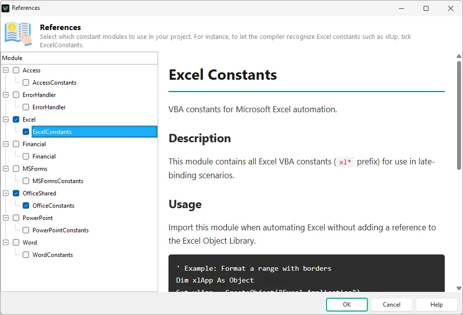Select the PowerPoint parent row label
The width and height of the screenshot is (463, 315).
tap(37, 218)
